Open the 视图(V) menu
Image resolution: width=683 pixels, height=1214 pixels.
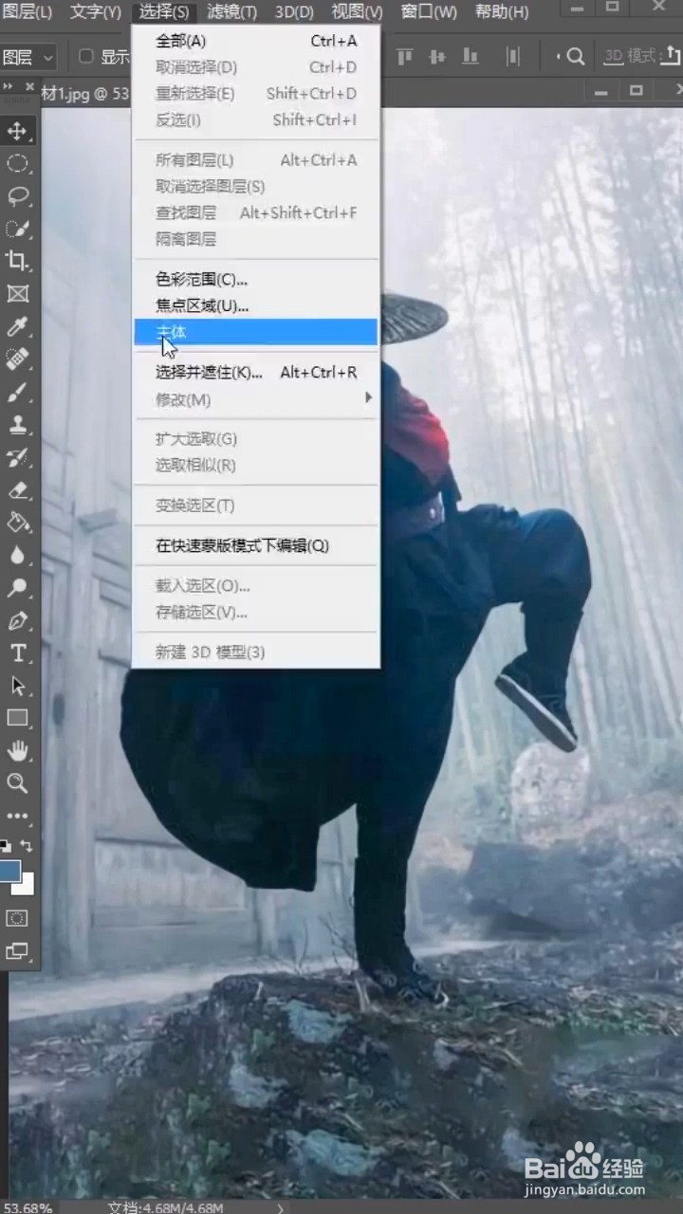click(x=358, y=12)
